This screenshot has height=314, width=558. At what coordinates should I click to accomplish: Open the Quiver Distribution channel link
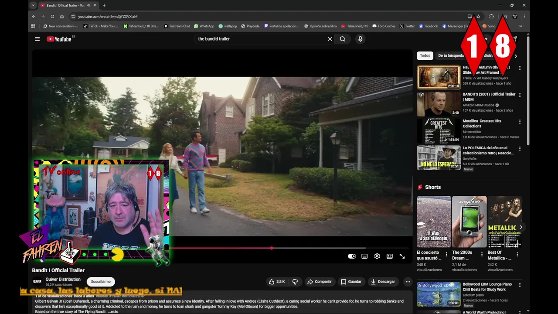point(63,279)
